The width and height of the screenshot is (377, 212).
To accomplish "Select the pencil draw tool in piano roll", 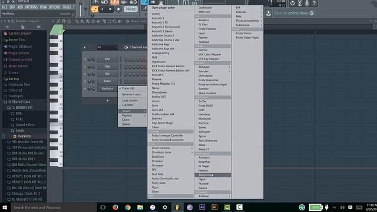I will 77,21.
